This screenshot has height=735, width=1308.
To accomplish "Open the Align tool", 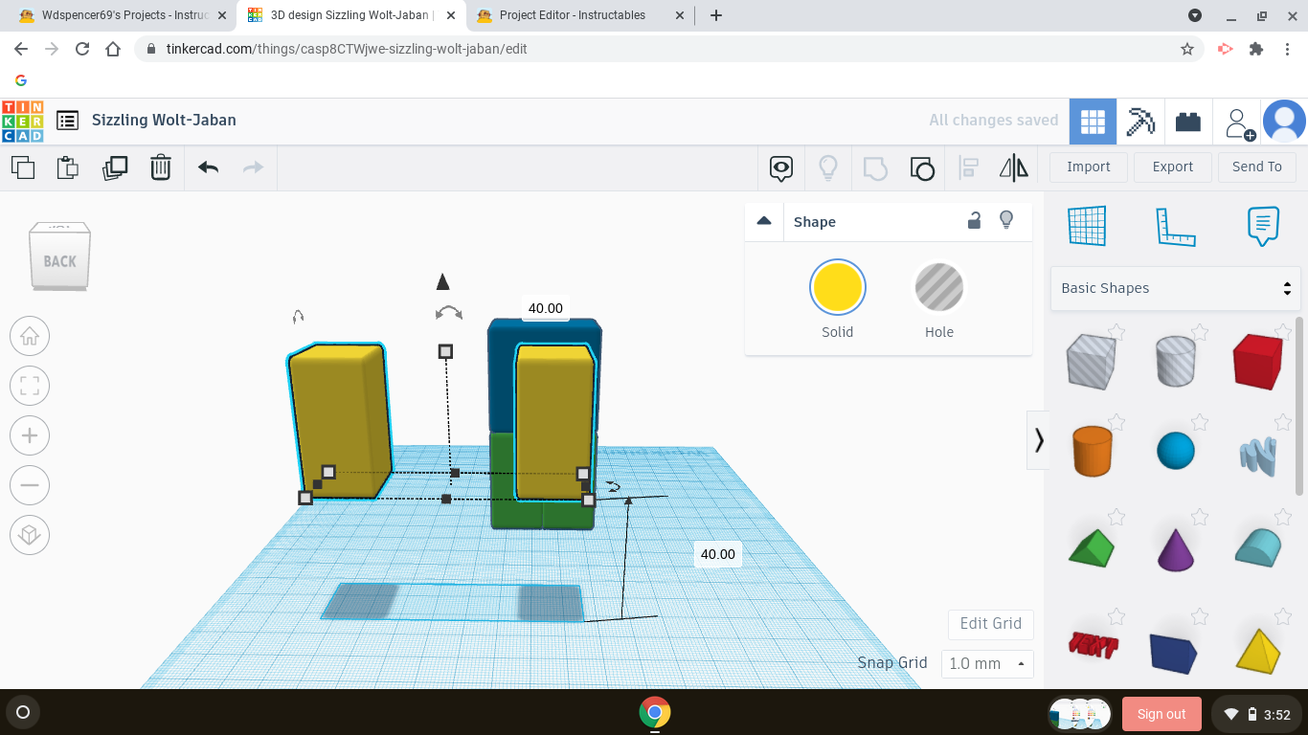I will click(968, 167).
